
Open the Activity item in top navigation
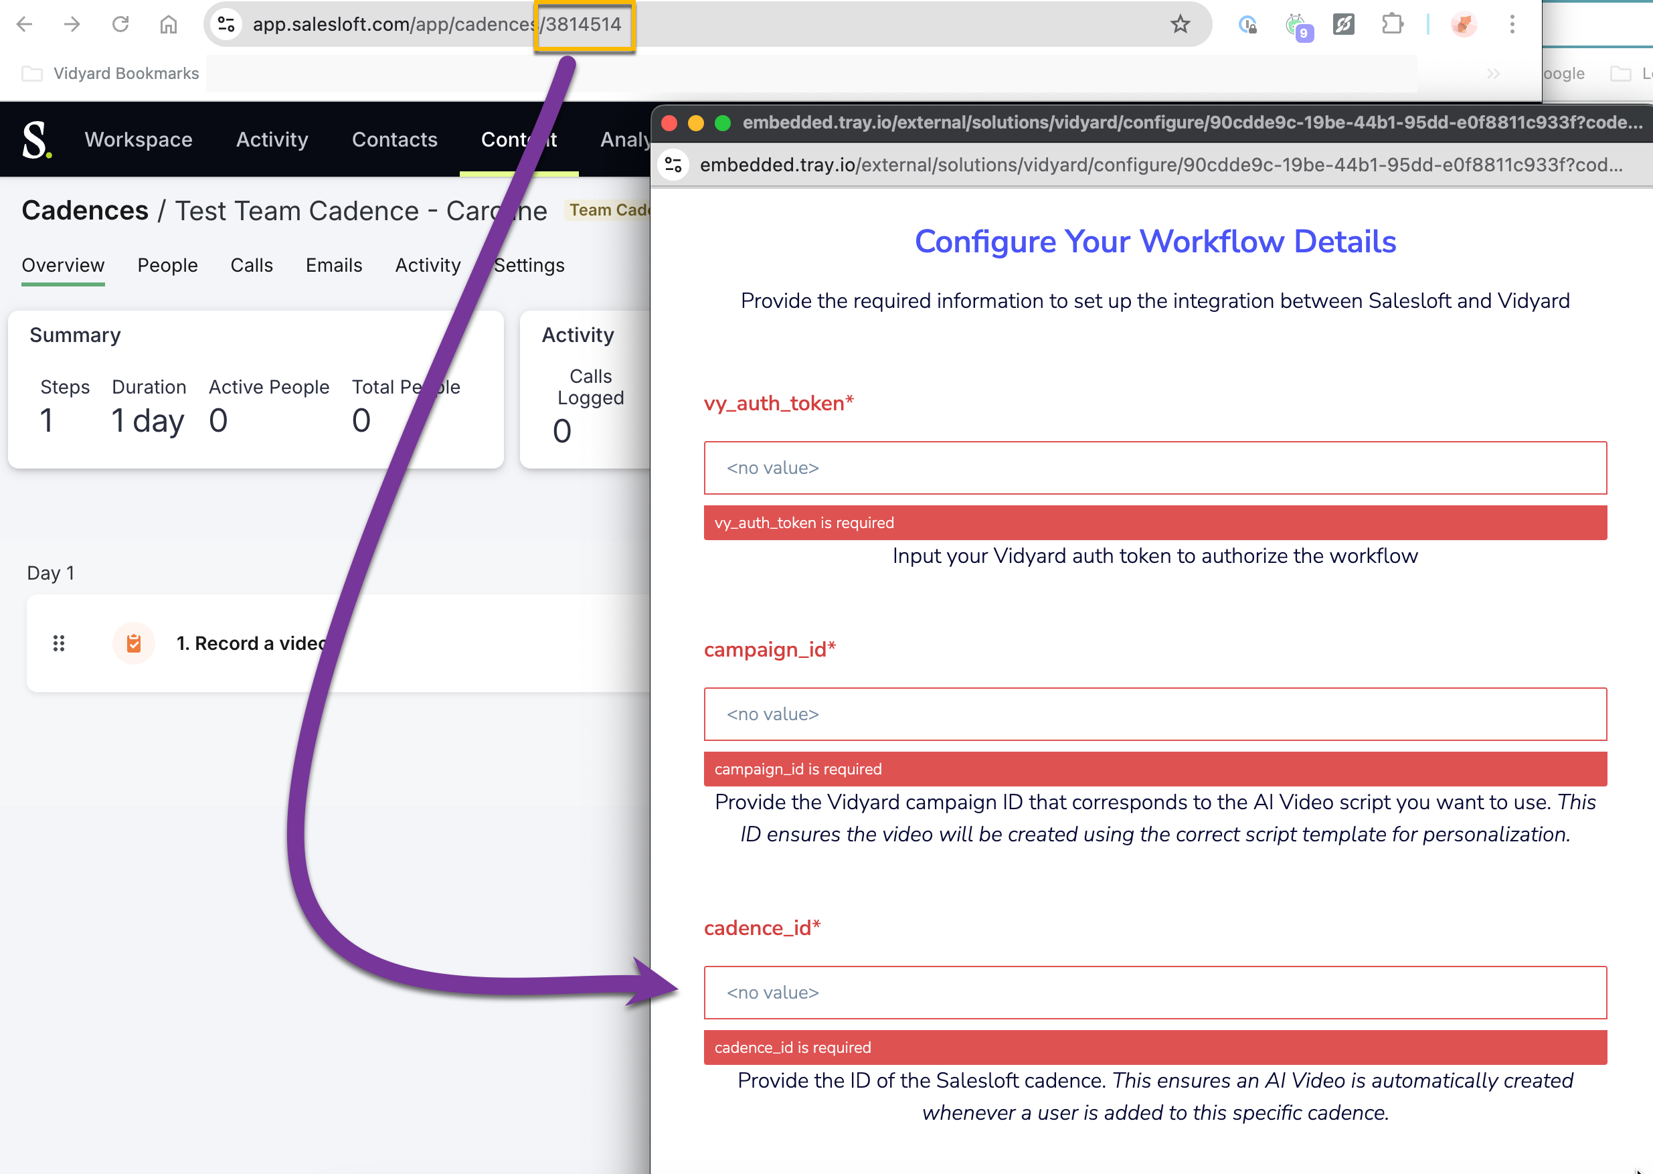coord(272,139)
